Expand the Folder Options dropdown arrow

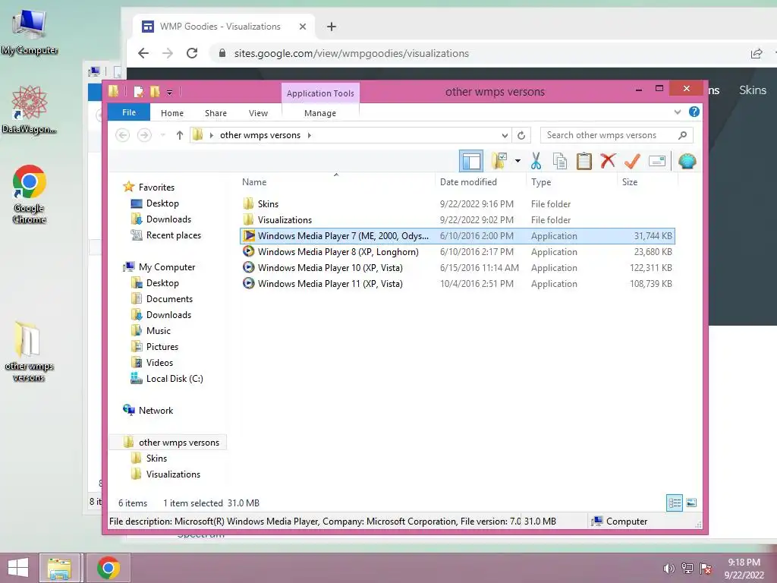pos(517,161)
